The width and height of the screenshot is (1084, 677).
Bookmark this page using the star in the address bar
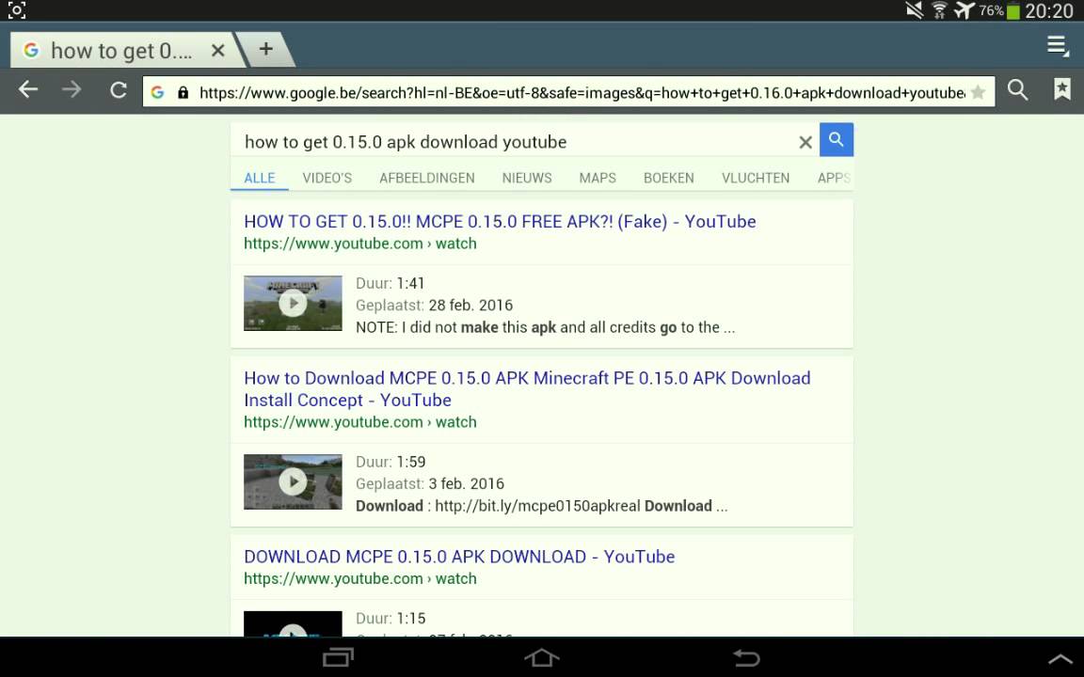[x=978, y=92]
